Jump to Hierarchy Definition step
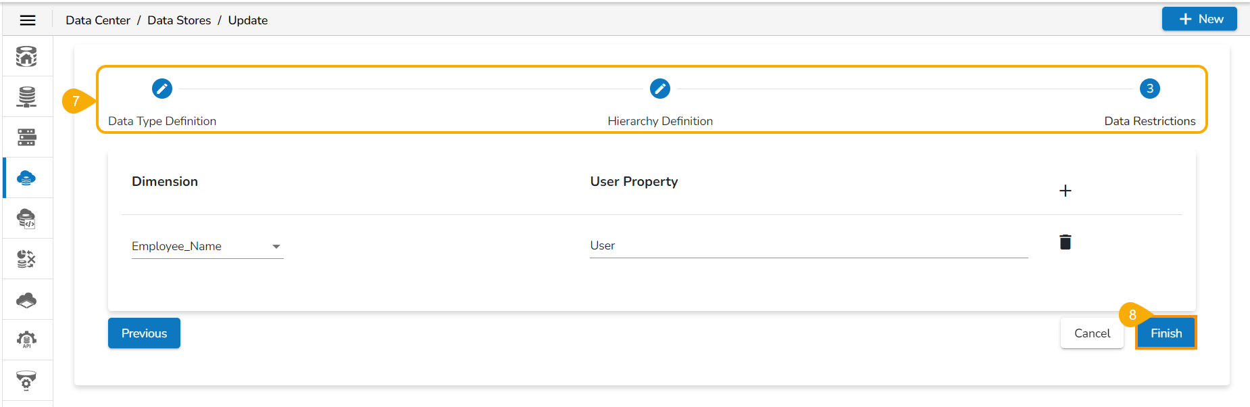The image size is (1250, 407). point(660,89)
